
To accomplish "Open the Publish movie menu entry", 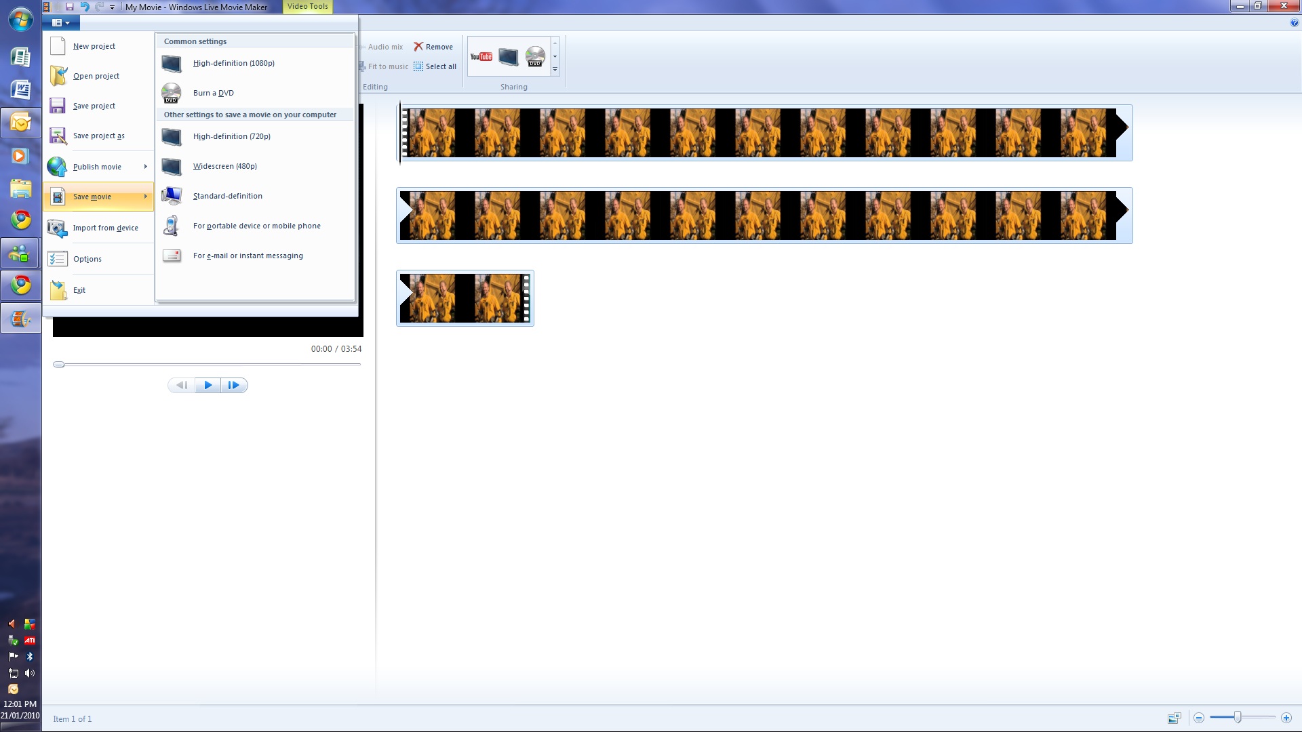I will [x=99, y=167].
